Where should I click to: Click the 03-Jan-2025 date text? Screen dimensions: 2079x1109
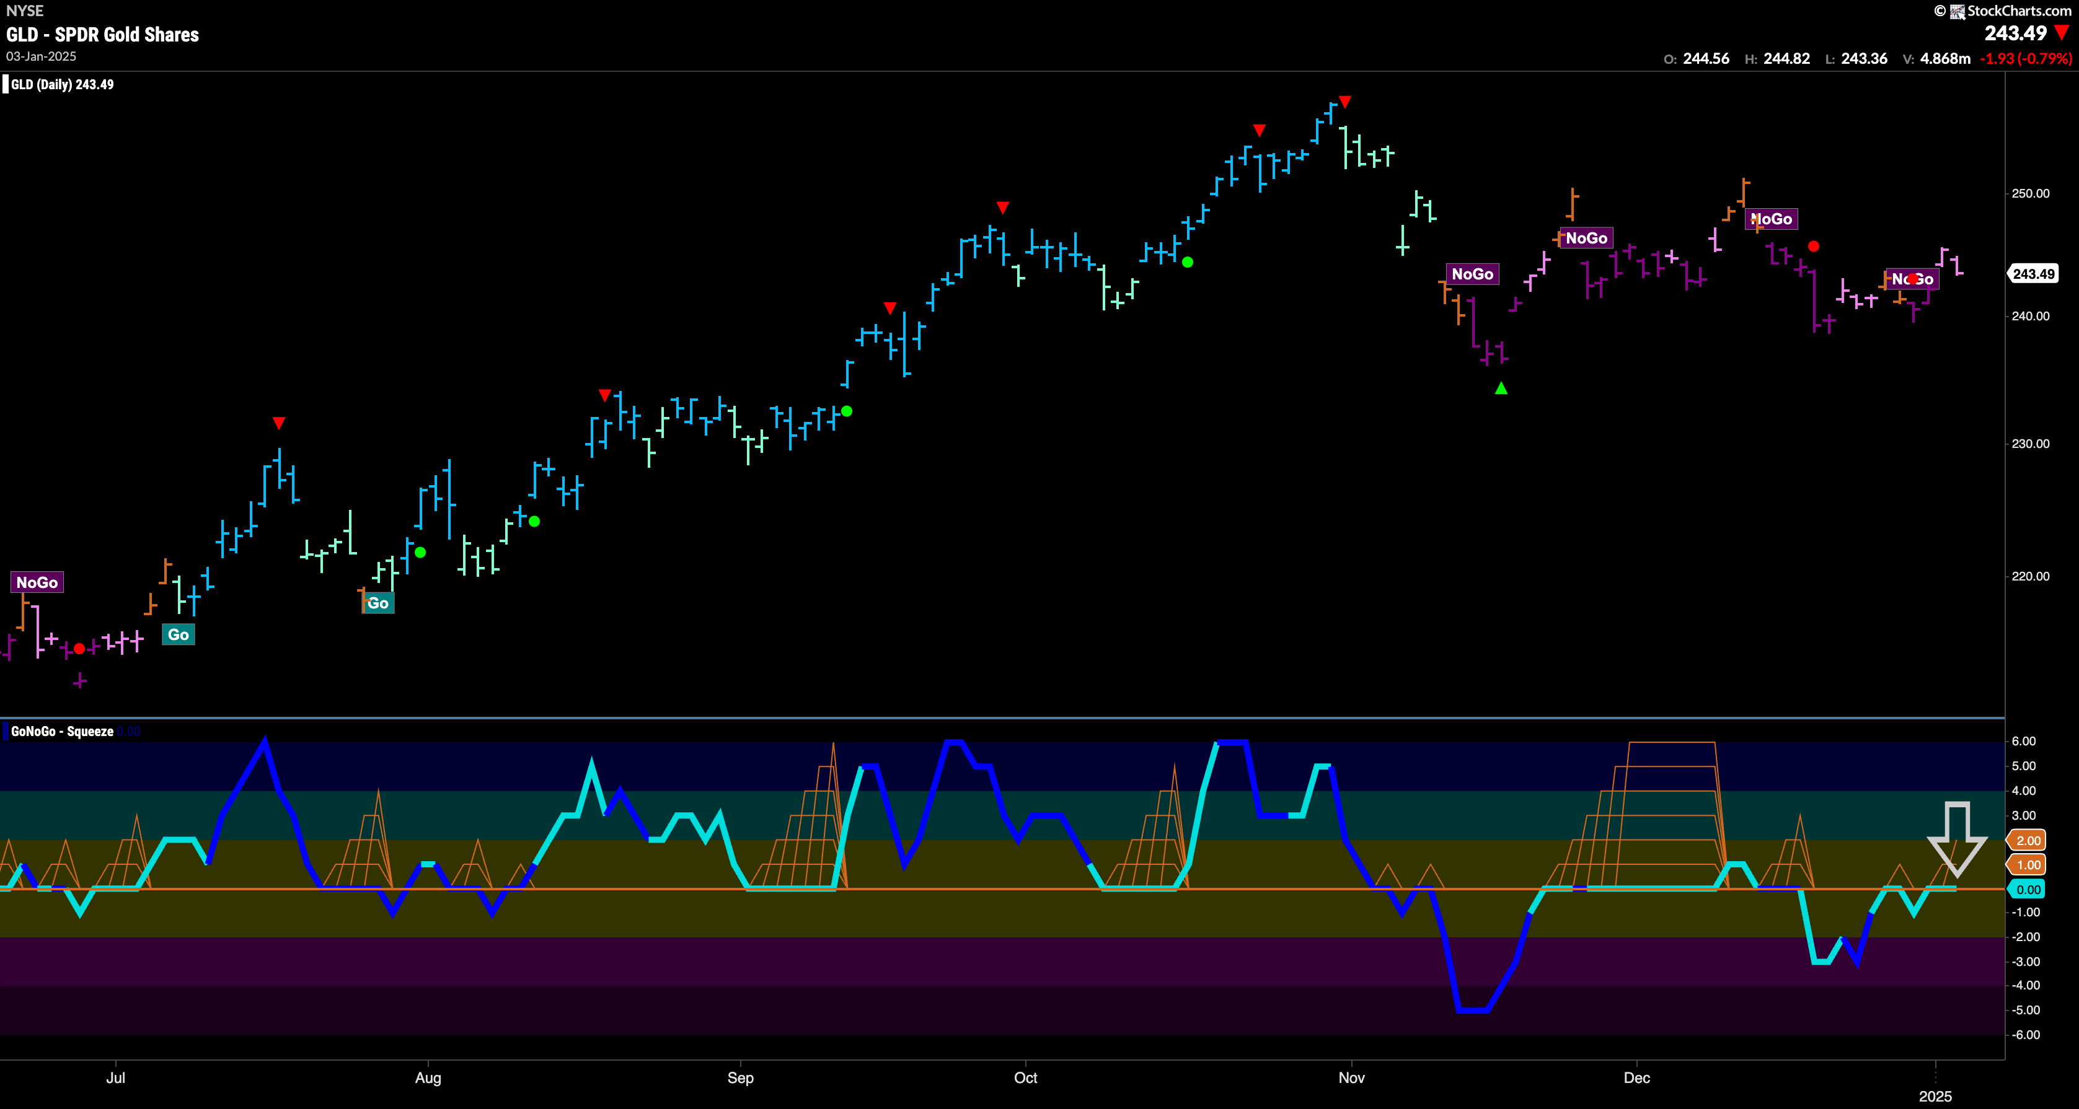(x=41, y=56)
